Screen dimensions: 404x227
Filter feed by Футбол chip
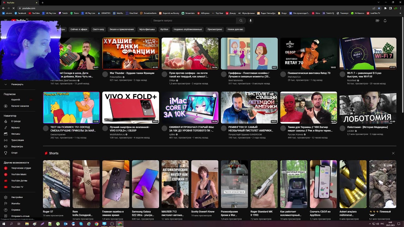[x=164, y=29]
